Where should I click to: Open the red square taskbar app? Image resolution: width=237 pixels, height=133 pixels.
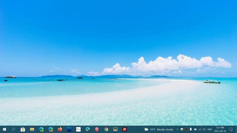124,129
